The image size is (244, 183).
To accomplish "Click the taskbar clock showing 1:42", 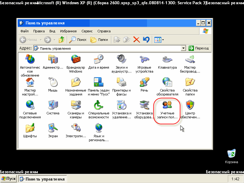I will pyautogui.click(x=235, y=179).
